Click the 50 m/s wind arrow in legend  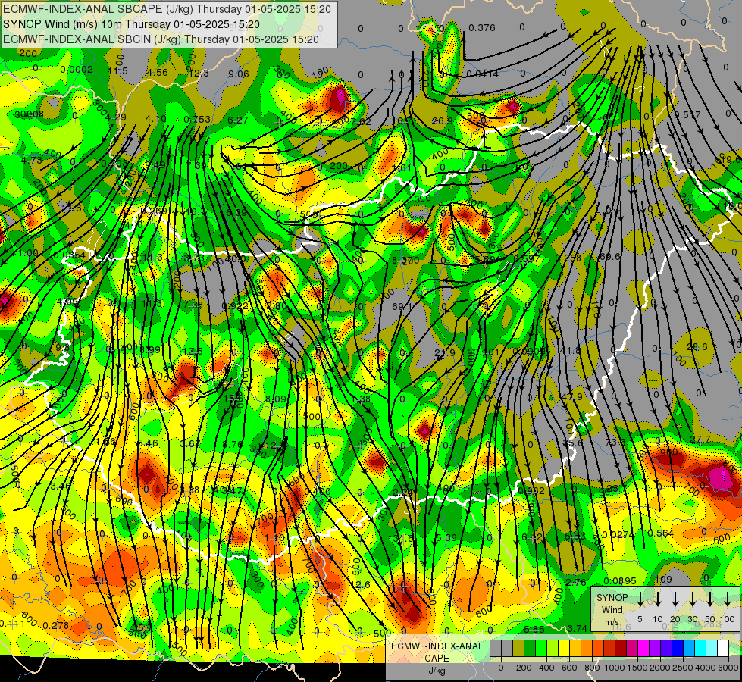point(710,599)
